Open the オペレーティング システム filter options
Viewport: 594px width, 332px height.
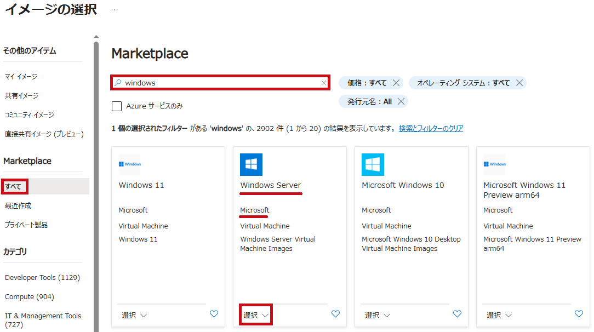(463, 83)
